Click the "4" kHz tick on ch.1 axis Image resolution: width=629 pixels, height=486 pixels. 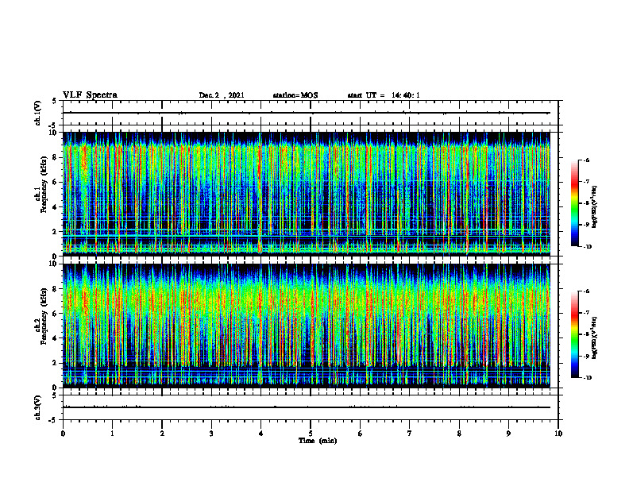(56, 207)
